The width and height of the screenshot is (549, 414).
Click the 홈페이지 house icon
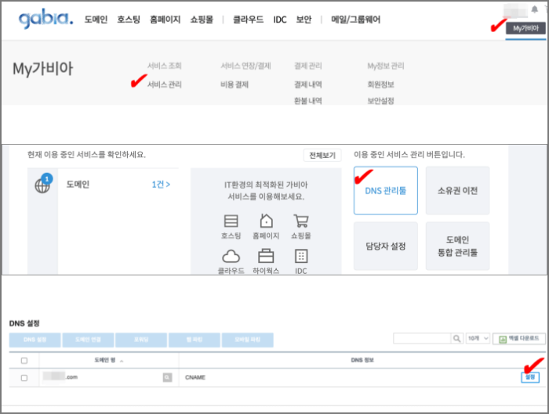click(266, 221)
